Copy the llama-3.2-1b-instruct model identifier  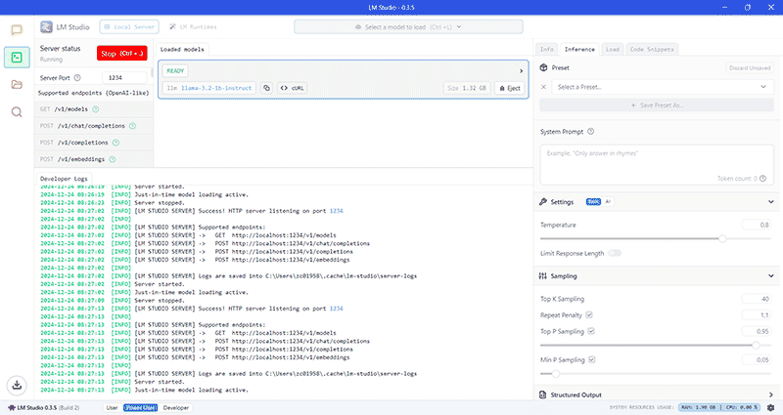pos(266,88)
